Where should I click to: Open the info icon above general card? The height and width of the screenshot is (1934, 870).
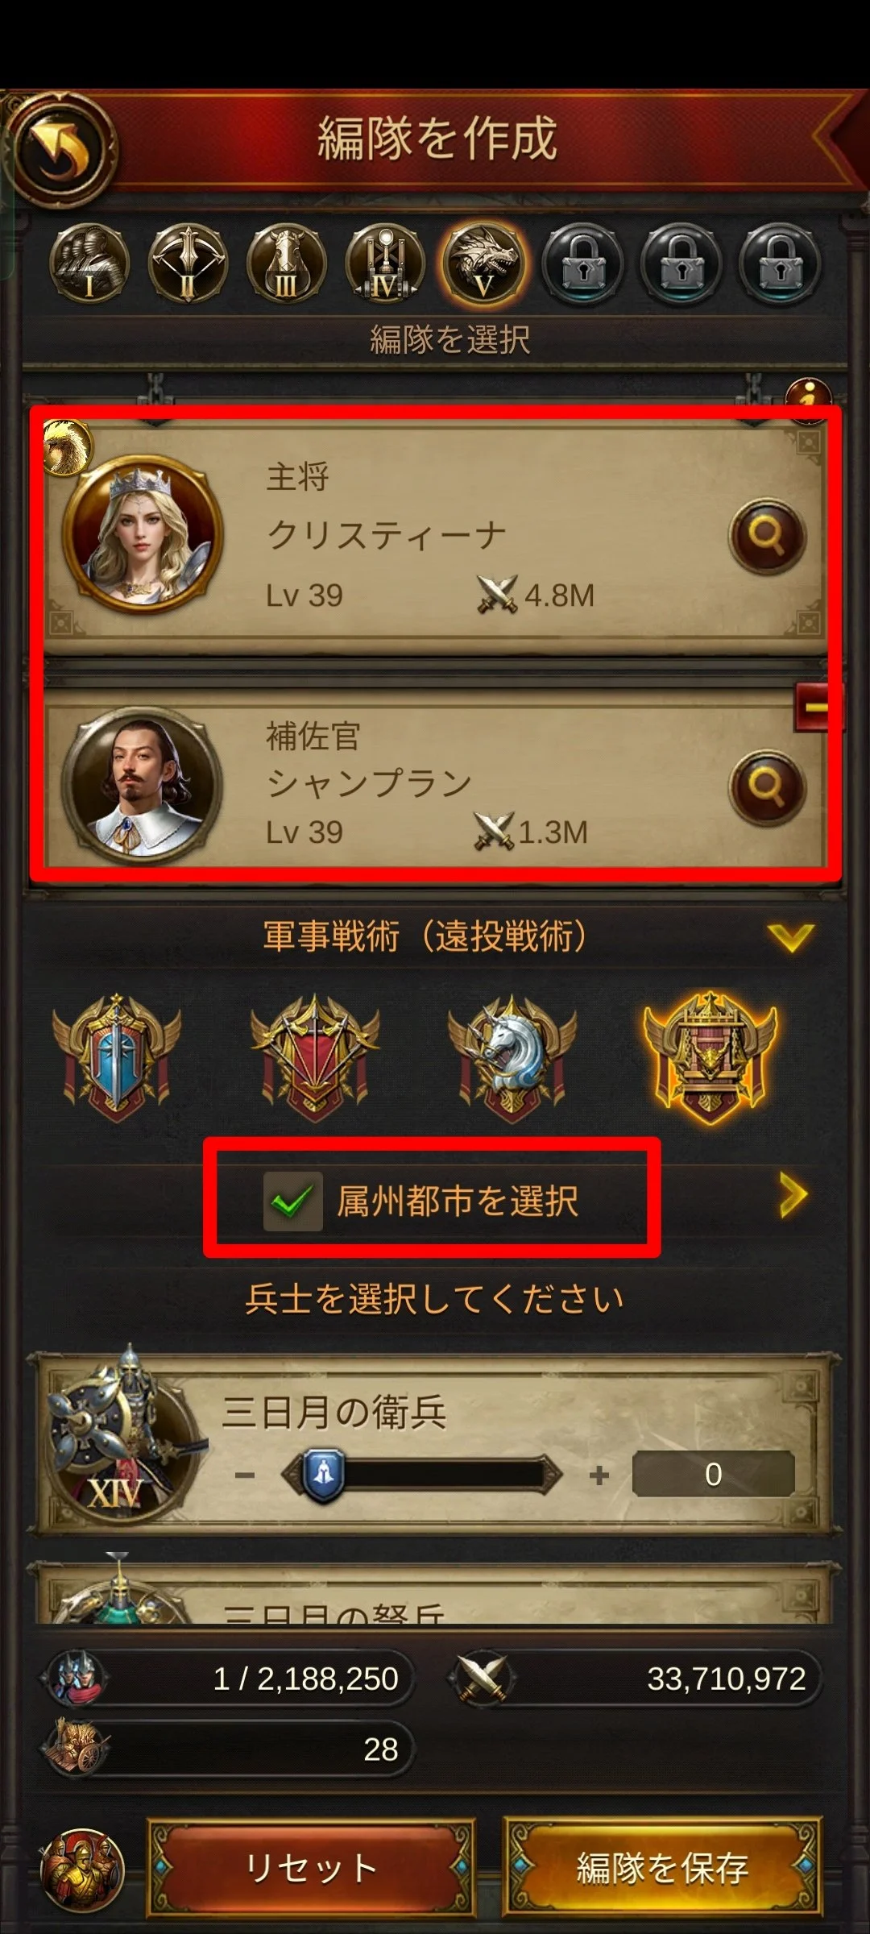pos(808,396)
